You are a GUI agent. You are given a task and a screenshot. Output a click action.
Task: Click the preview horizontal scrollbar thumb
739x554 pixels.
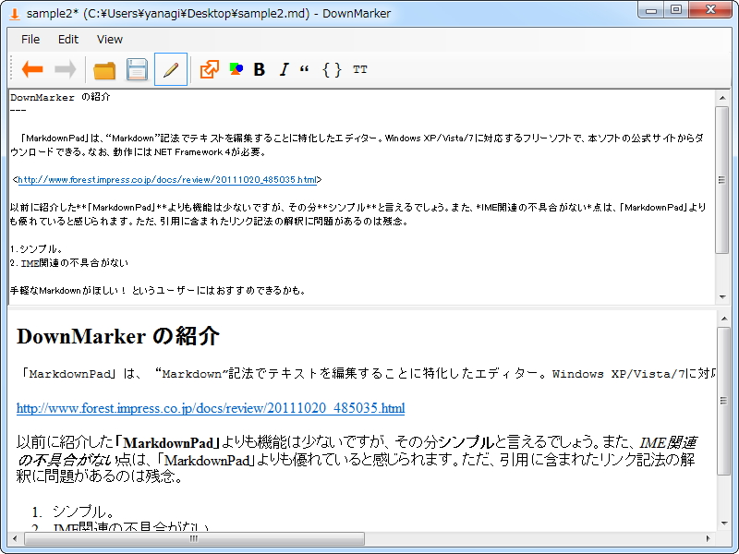click(194, 538)
